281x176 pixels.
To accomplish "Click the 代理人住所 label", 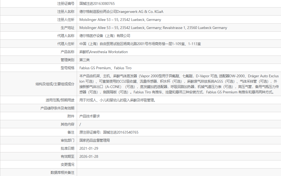I will tap(66, 44).
